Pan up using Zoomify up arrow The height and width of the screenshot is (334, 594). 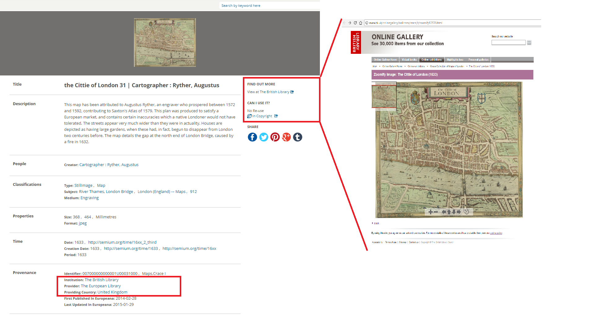tap(449, 212)
